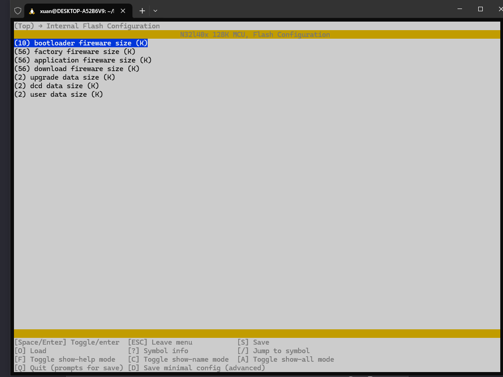The image size is (503, 377).
Task: Click the shield icon in the title bar
Action: [18, 11]
